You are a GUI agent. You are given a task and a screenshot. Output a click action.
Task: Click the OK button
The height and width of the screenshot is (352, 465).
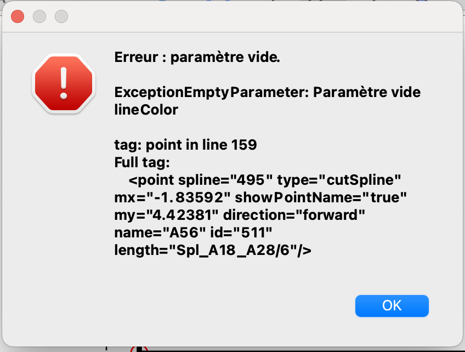point(392,305)
